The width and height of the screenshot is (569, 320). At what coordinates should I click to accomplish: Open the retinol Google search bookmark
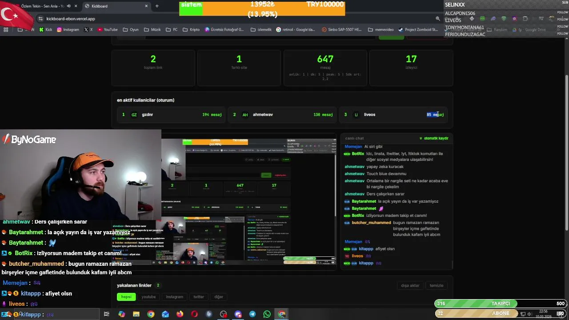point(296,30)
